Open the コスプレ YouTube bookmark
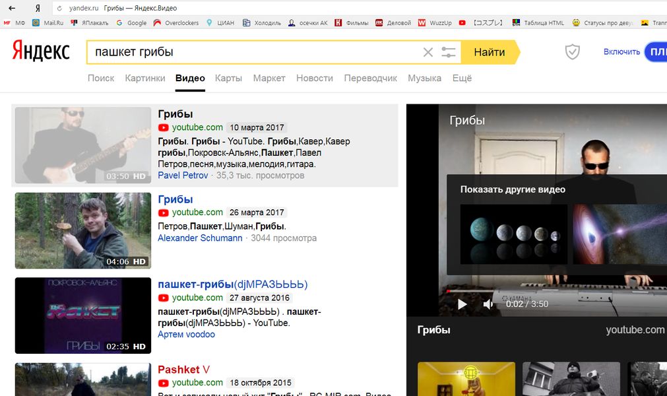 coord(482,23)
